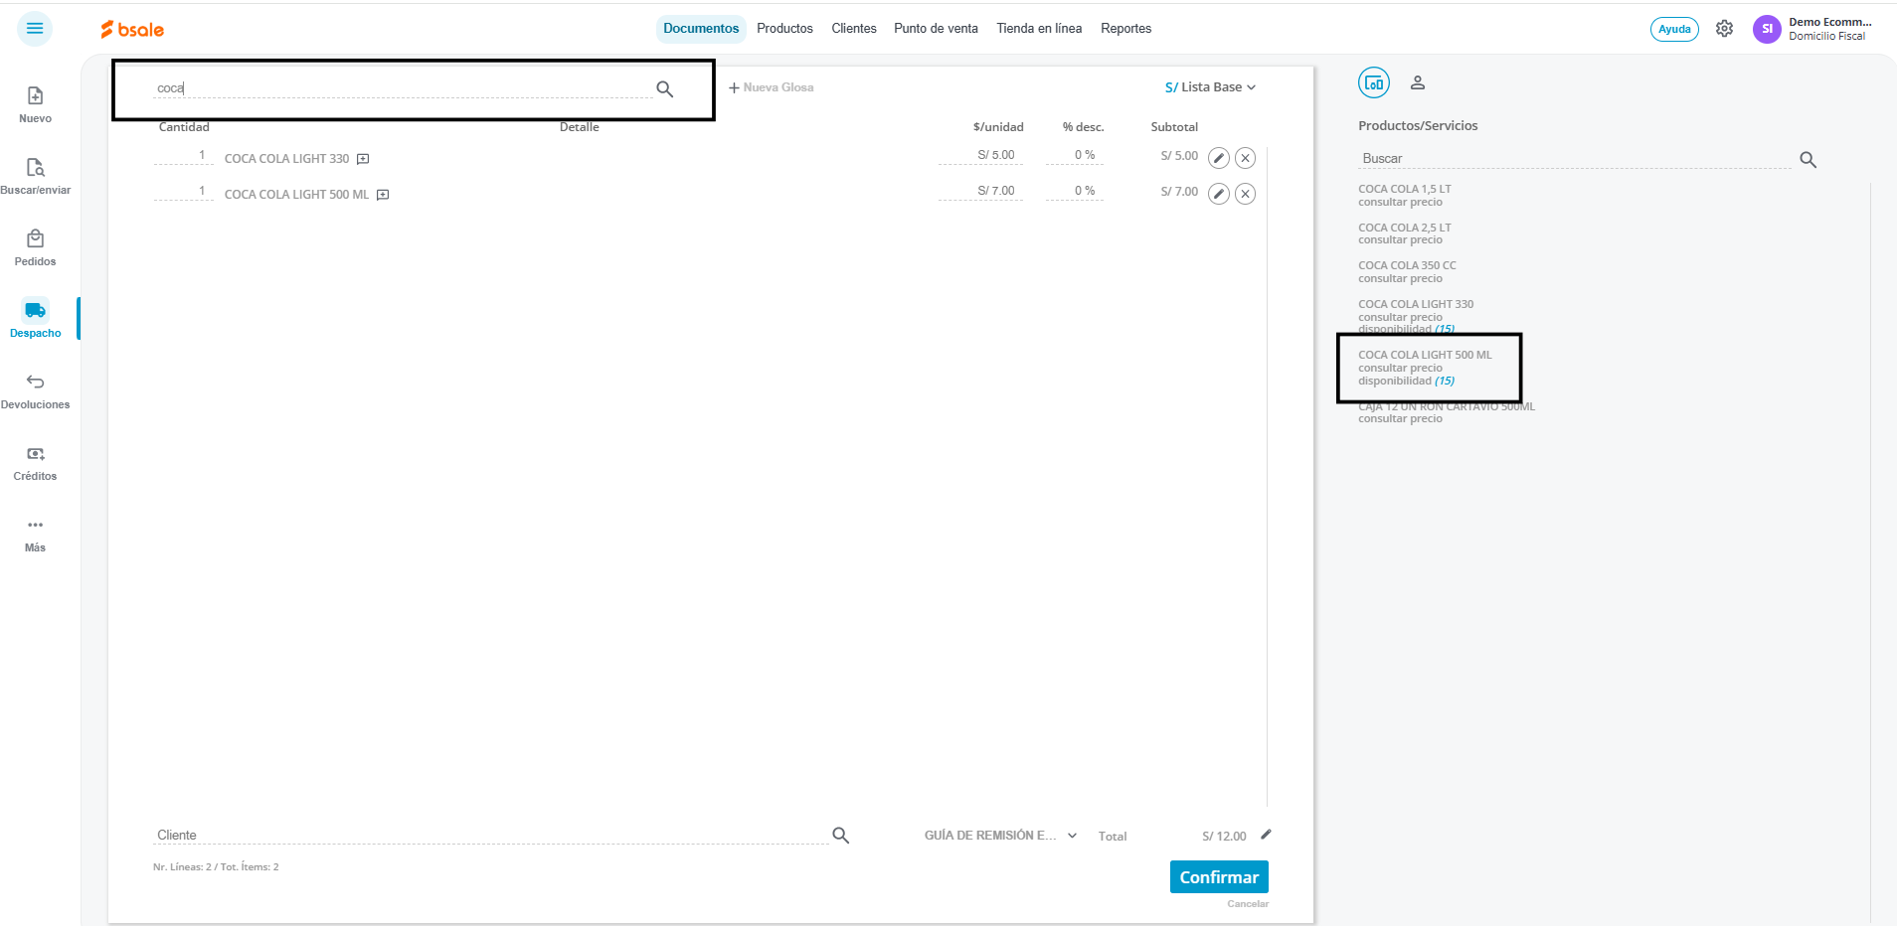Focus the coca product search field
This screenshot has height=926, width=1897.
(403, 88)
